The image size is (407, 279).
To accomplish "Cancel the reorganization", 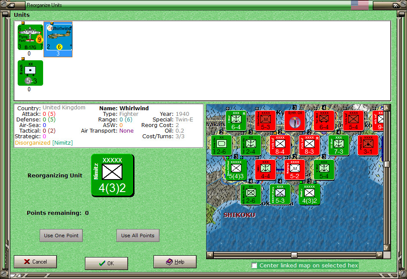I will [35, 262].
